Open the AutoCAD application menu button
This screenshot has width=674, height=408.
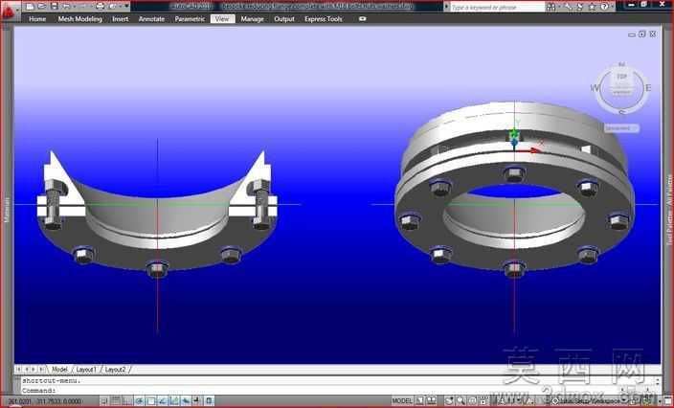10,11
